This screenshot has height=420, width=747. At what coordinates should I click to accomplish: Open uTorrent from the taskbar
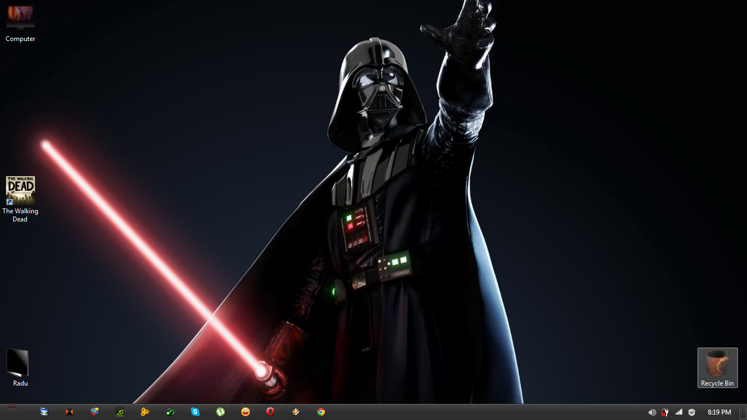[x=220, y=412]
